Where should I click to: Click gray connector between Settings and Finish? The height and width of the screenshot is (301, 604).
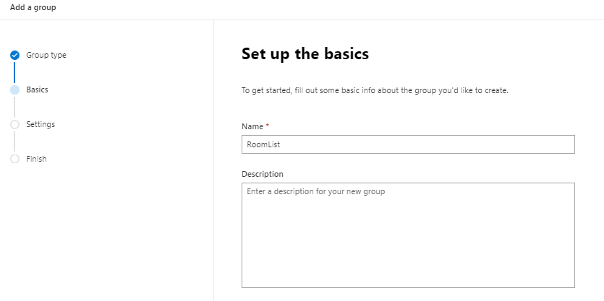[x=14, y=142]
